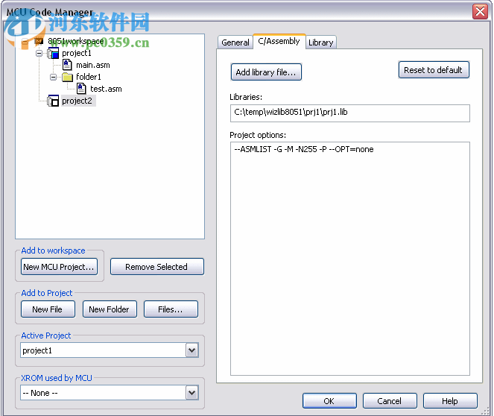Screen dimensions: 494x416
Task: Click the project2 project icon
Action: tap(53, 101)
